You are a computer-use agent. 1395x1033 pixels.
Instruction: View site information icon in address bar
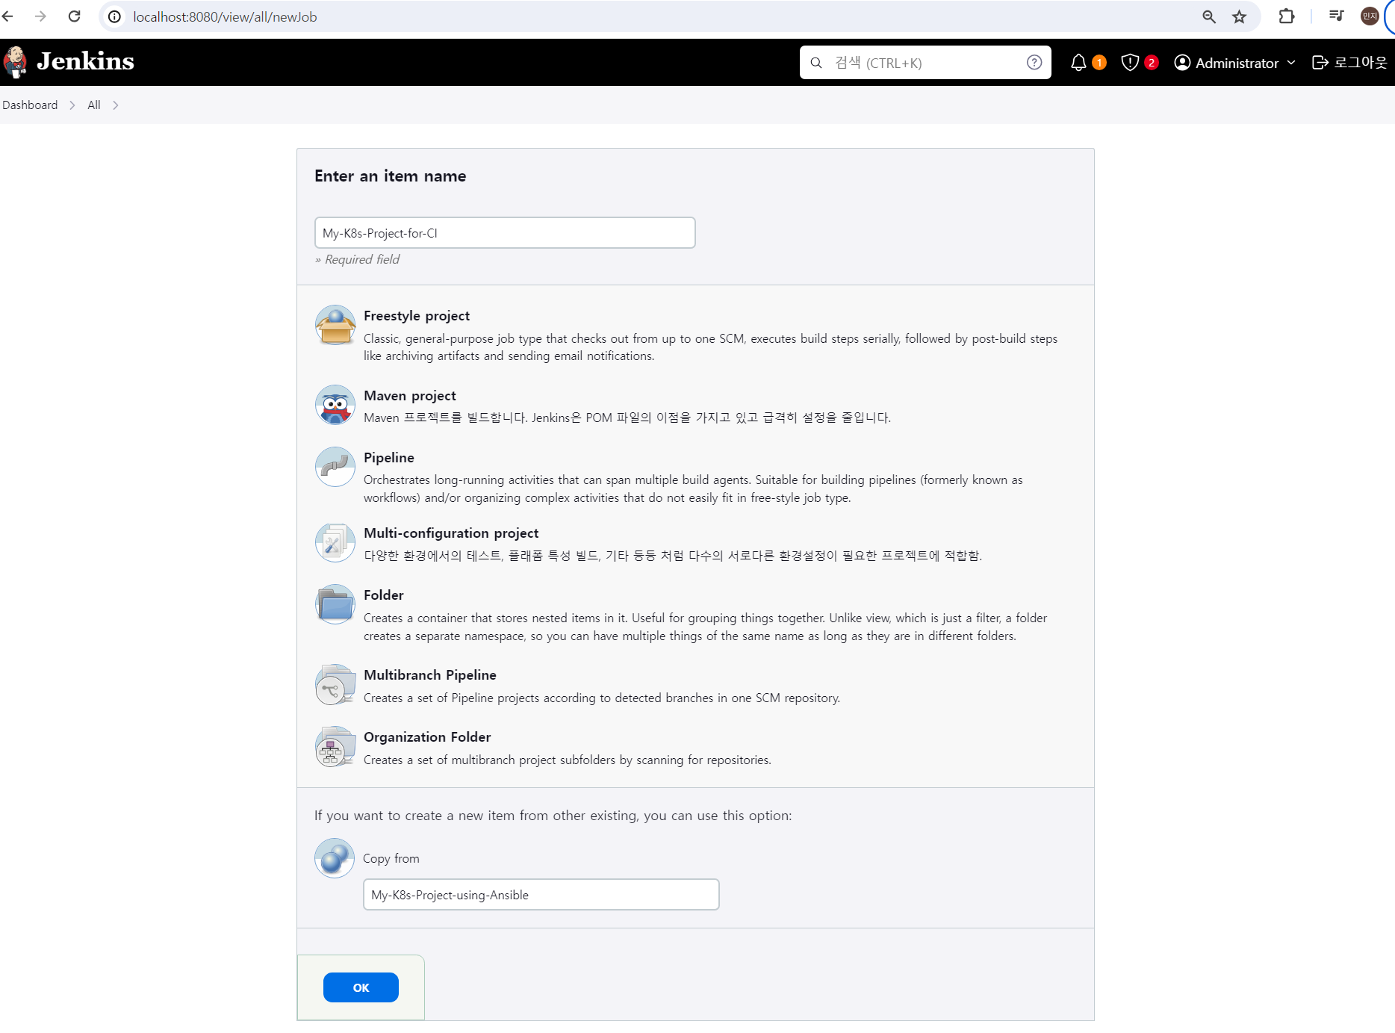pos(114,16)
